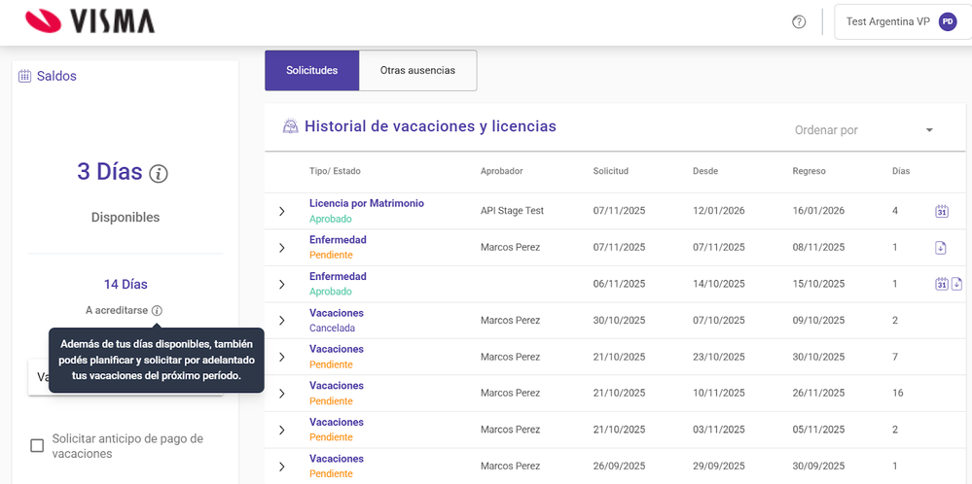972x484 pixels.
Task: Switch to the Solicitudes tab
Action: click(311, 71)
